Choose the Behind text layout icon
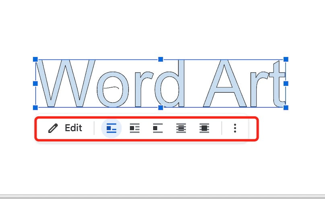The height and width of the screenshot is (199, 325). point(181,128)
